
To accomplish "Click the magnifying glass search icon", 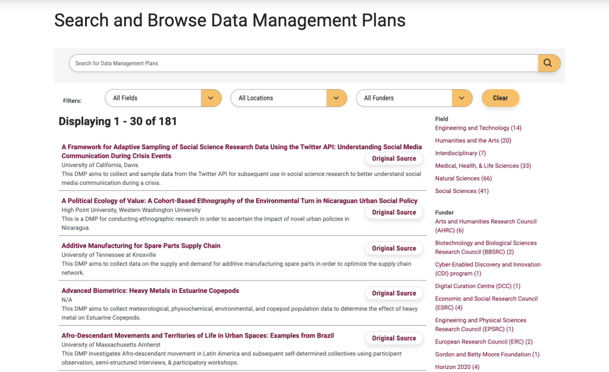I will tap(548, 63).
